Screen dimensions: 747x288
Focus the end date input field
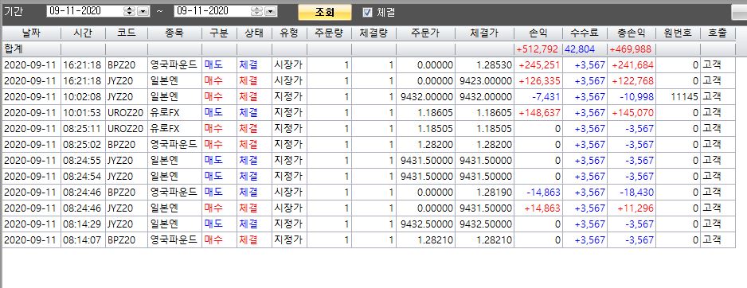[x=213, y=11]
